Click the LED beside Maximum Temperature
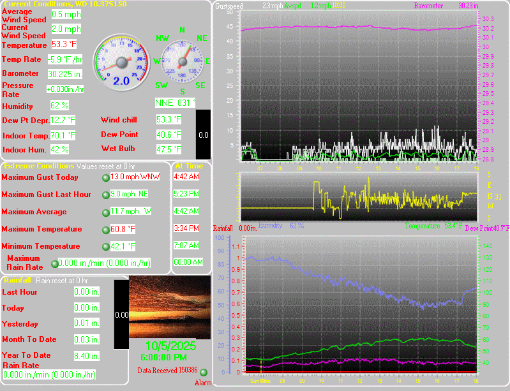 point(105,230)
